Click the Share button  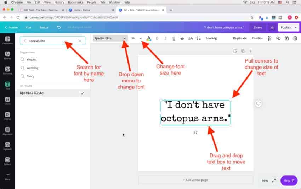257,28
